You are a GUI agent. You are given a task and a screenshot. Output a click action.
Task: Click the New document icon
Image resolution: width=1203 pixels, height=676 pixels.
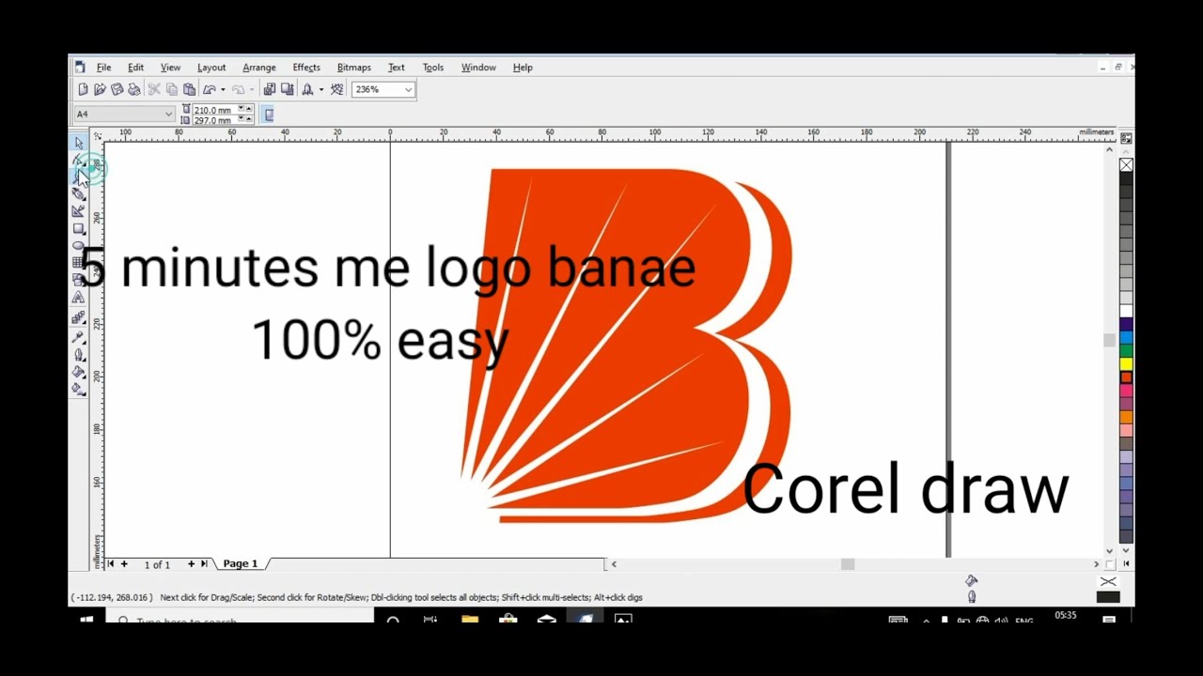click(x=83, y=89)
